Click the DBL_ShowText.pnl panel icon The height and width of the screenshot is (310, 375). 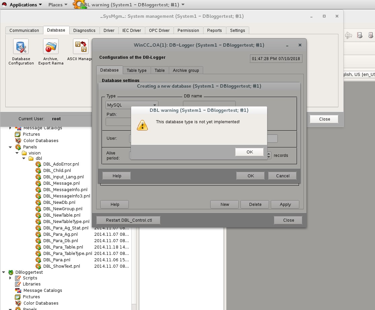38,266
